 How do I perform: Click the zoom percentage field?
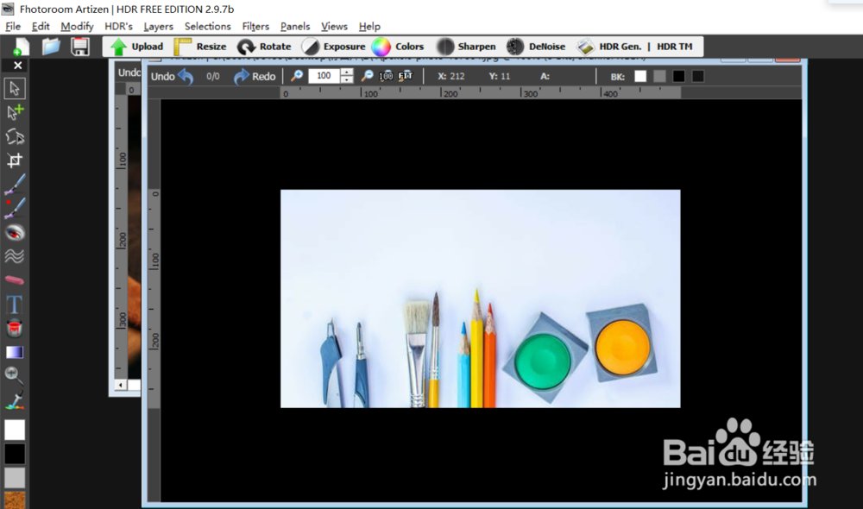point(324,76)
